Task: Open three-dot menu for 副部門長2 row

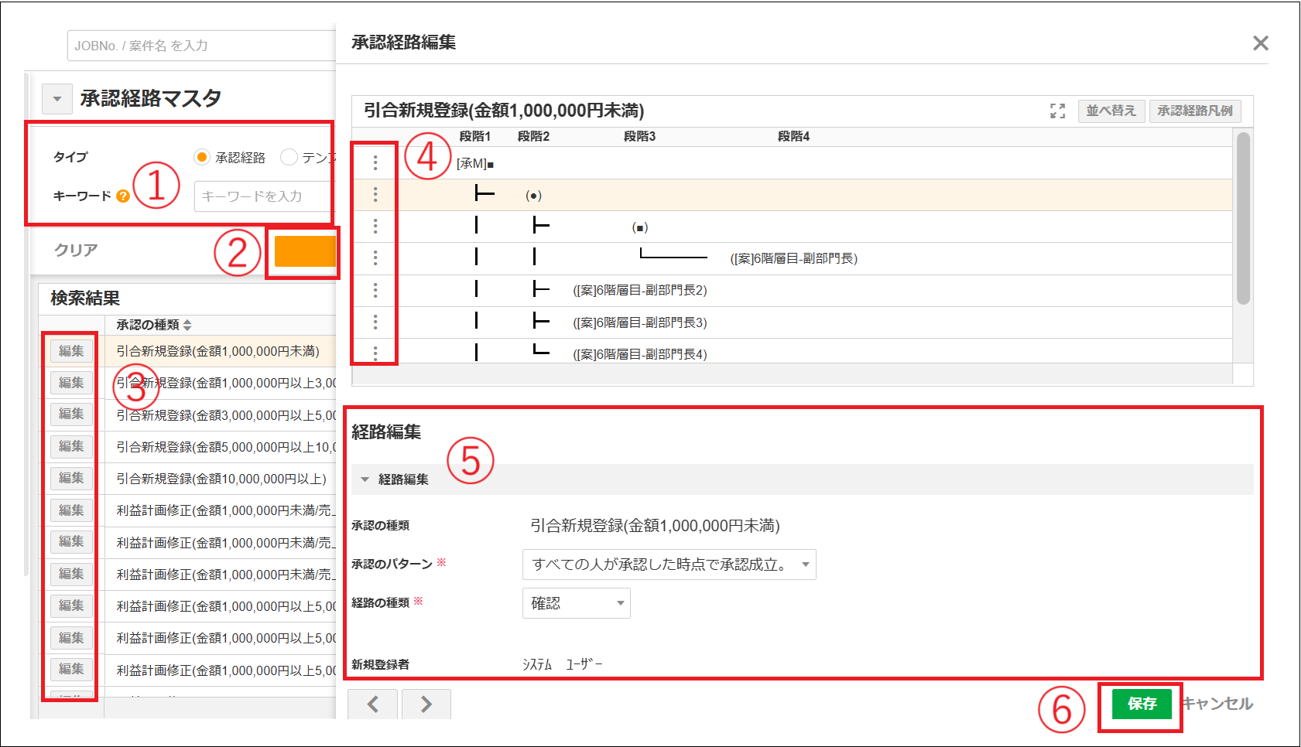Action: 375,290
